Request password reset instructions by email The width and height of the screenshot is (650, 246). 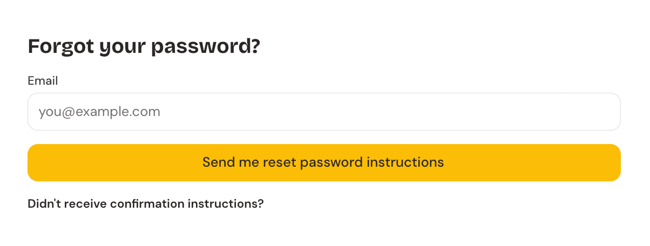[x=324, y=162]
